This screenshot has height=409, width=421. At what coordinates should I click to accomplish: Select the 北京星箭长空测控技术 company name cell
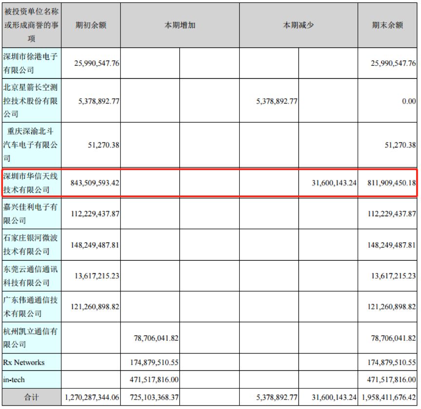pyautogui.click(x=31, y=100)
